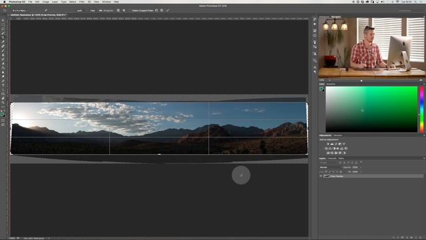The image size is (426, 240).
Task: Click foreground color swatch in Color panel
Action: (x=321, y=89)
